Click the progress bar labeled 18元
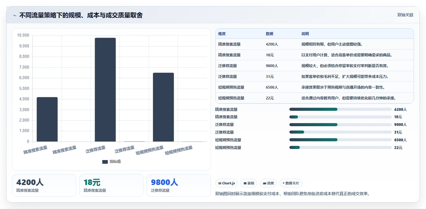 [x=341, y=117]
